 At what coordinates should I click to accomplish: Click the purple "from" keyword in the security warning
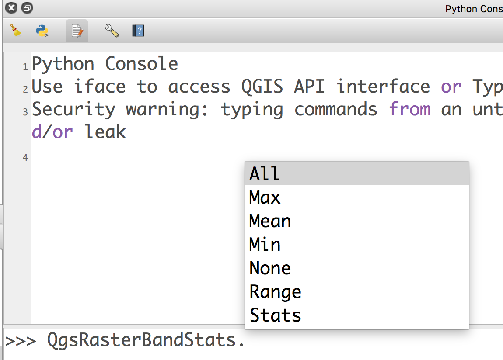point(409,109)
